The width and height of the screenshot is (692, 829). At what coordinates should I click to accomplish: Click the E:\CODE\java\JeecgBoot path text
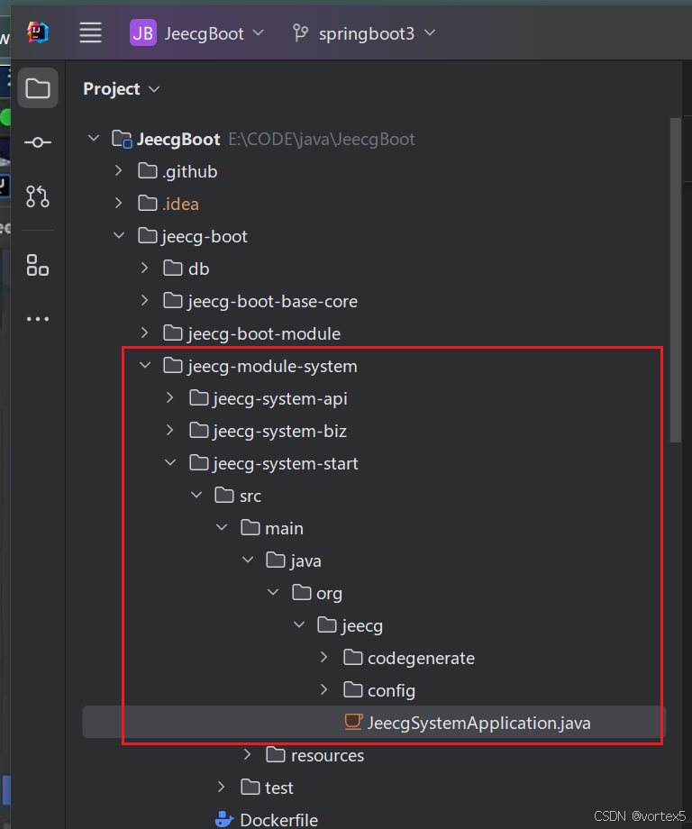pyautogui.click(x=322, y=140)
